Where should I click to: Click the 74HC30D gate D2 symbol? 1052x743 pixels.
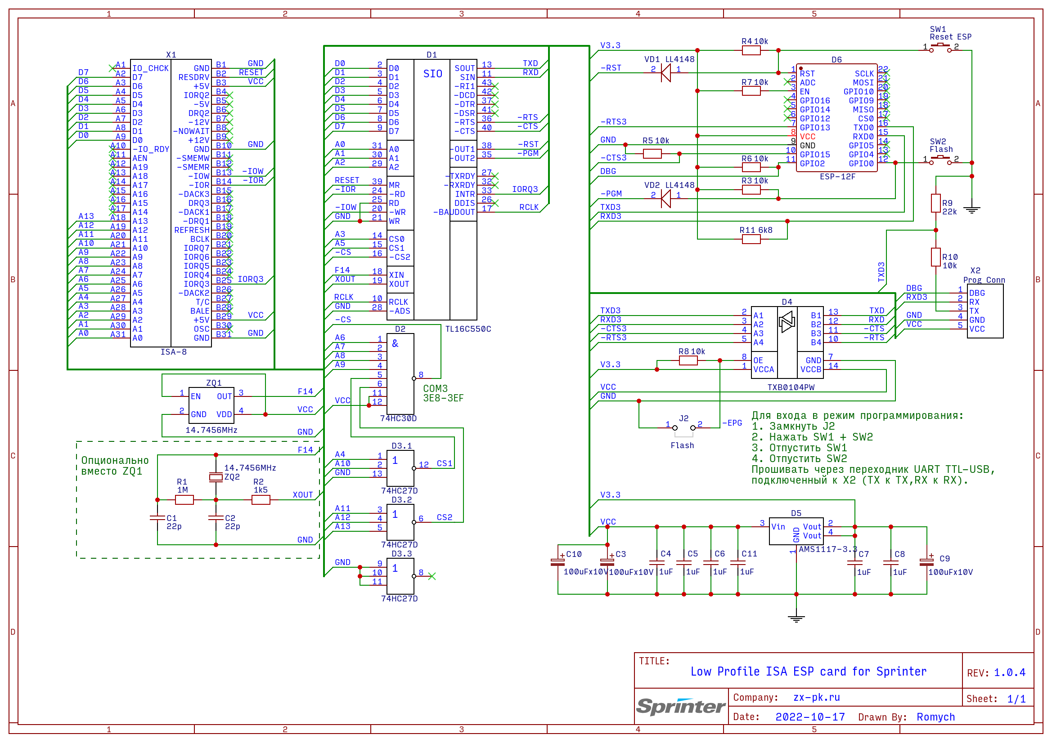(x=400, y=374)
